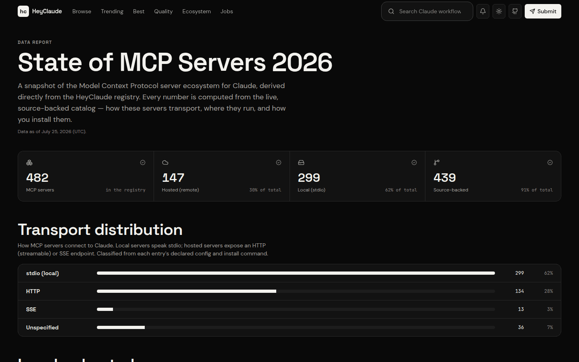Click the Submit button
This screenshot has height=362, width=579.
[543, 11]
